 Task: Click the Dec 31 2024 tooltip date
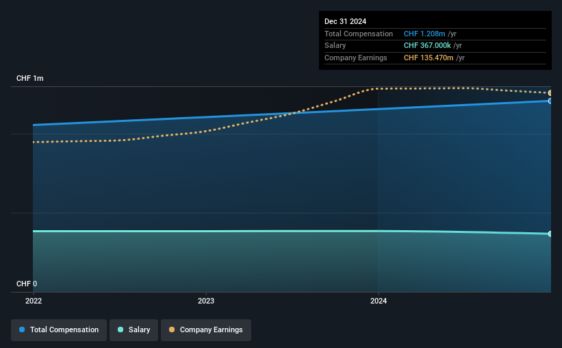click(x=345, y=21)
